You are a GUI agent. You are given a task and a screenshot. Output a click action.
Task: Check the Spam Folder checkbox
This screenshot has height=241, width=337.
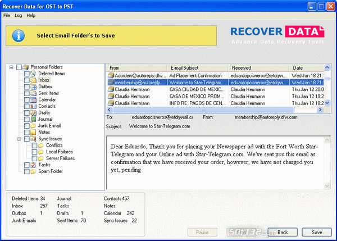(x=26, y=171)
